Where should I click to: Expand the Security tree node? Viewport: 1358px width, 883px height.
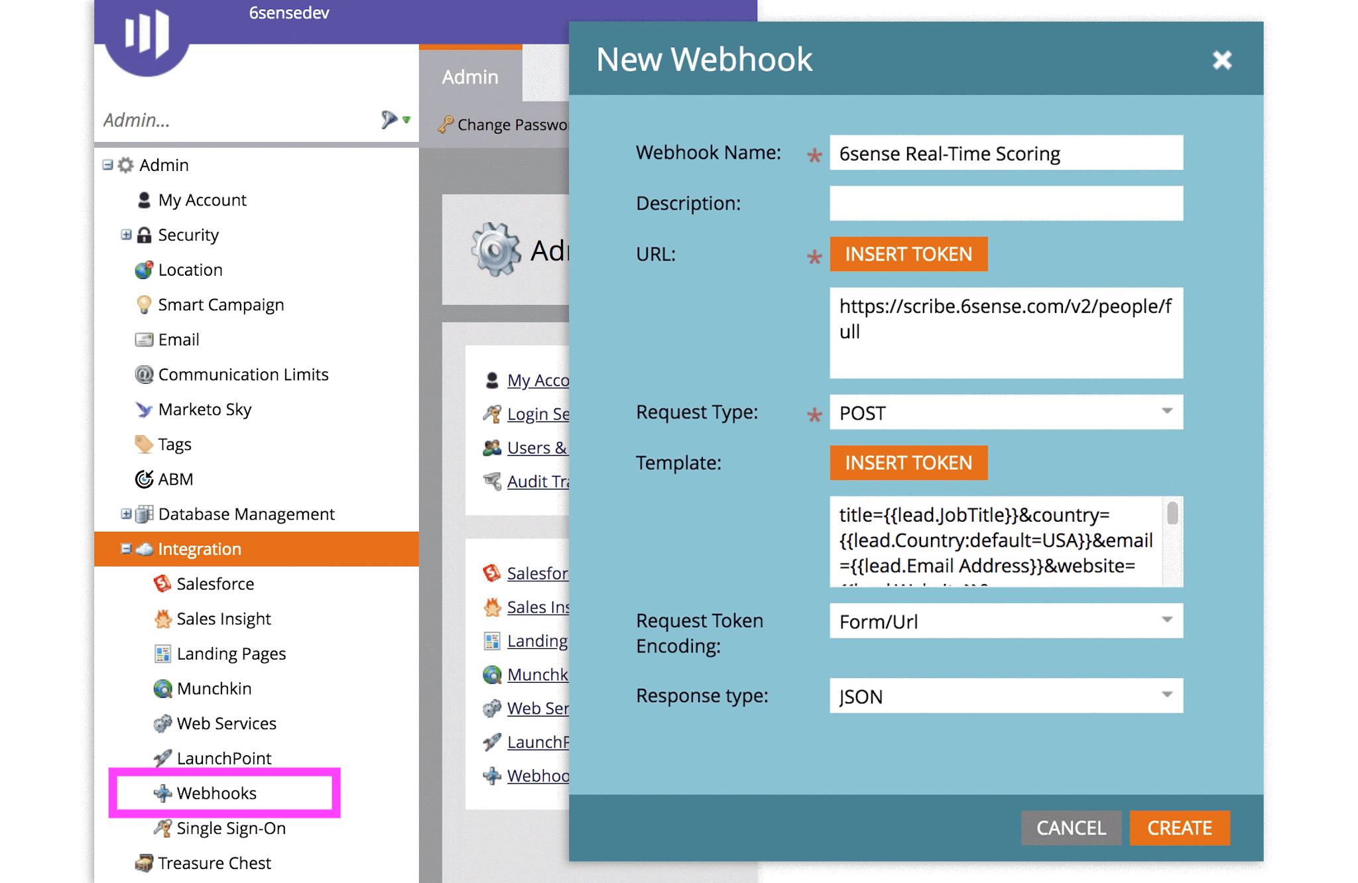coord(126,235)
